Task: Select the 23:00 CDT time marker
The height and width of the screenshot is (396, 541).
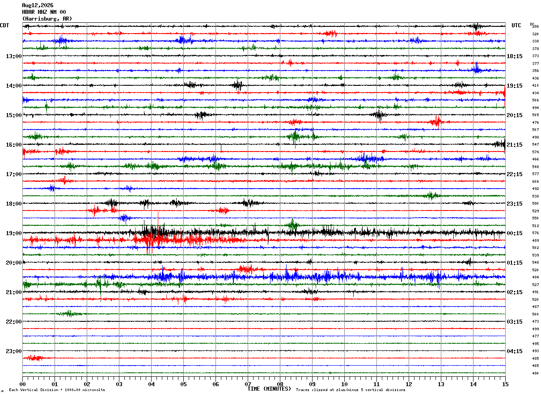Action: [13, 351]
